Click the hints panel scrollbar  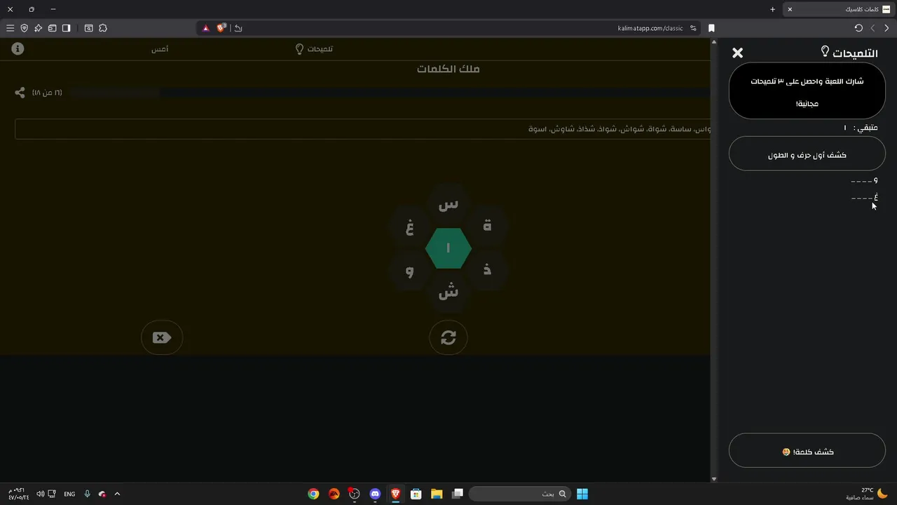tap(714, 260)
